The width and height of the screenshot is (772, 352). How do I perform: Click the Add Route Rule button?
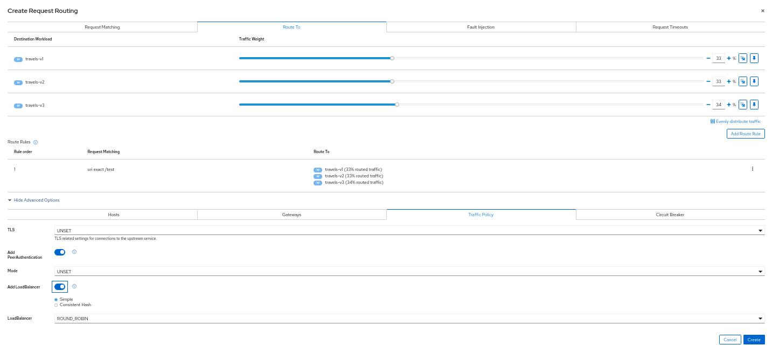[745, 134]
